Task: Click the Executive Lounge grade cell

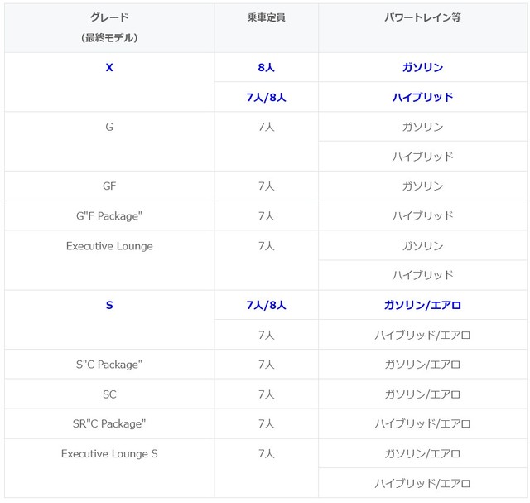Action: tap(109, 246)
